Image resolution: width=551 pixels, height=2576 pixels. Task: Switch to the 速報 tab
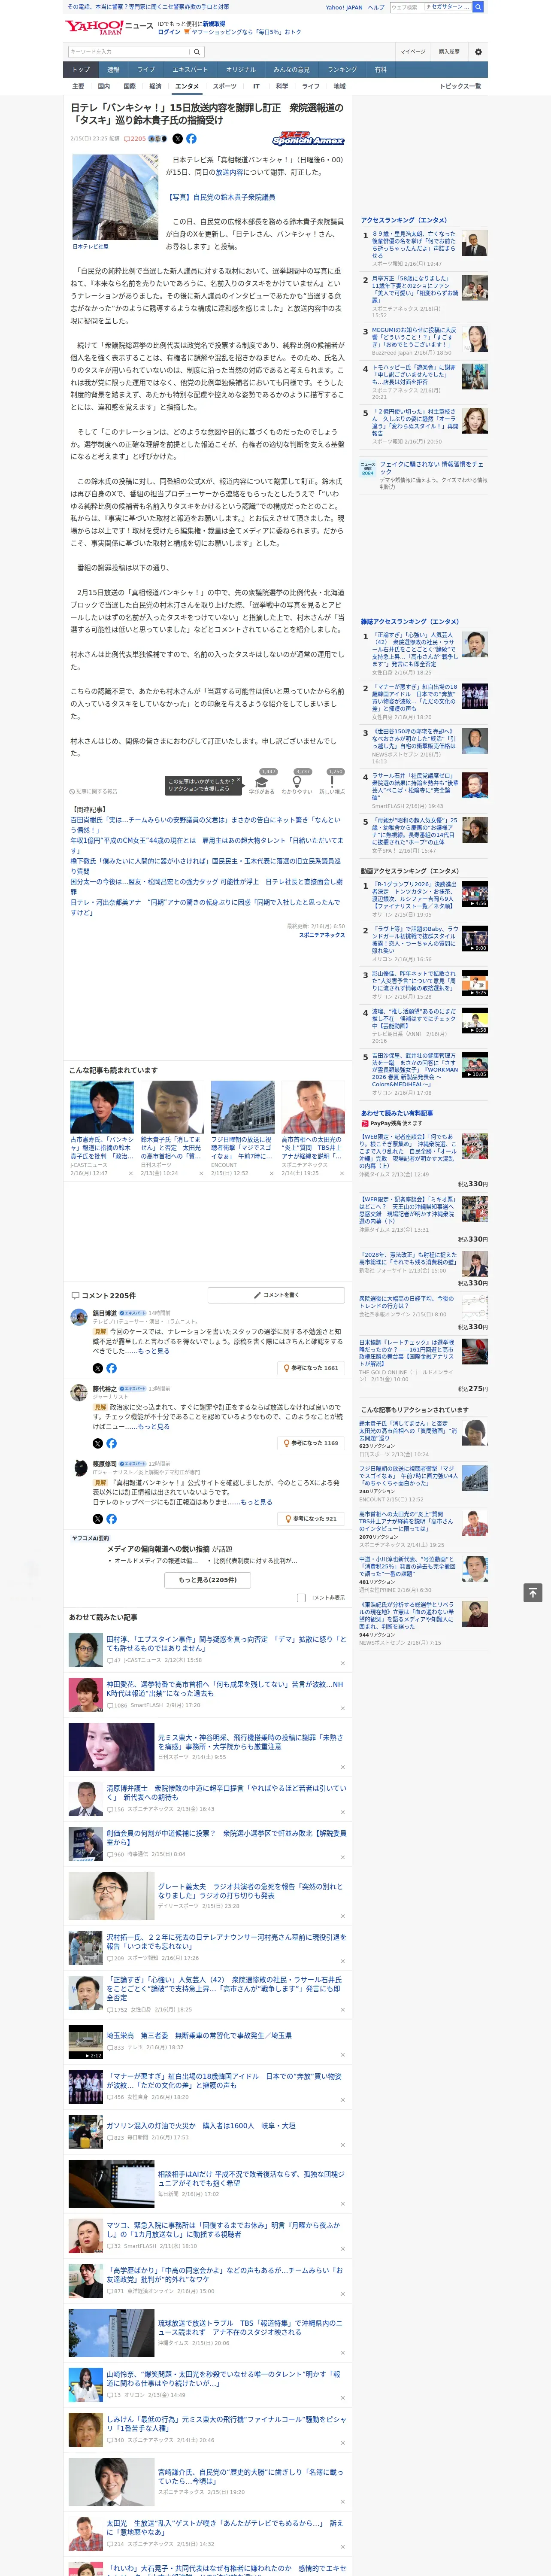coord(113,70)
